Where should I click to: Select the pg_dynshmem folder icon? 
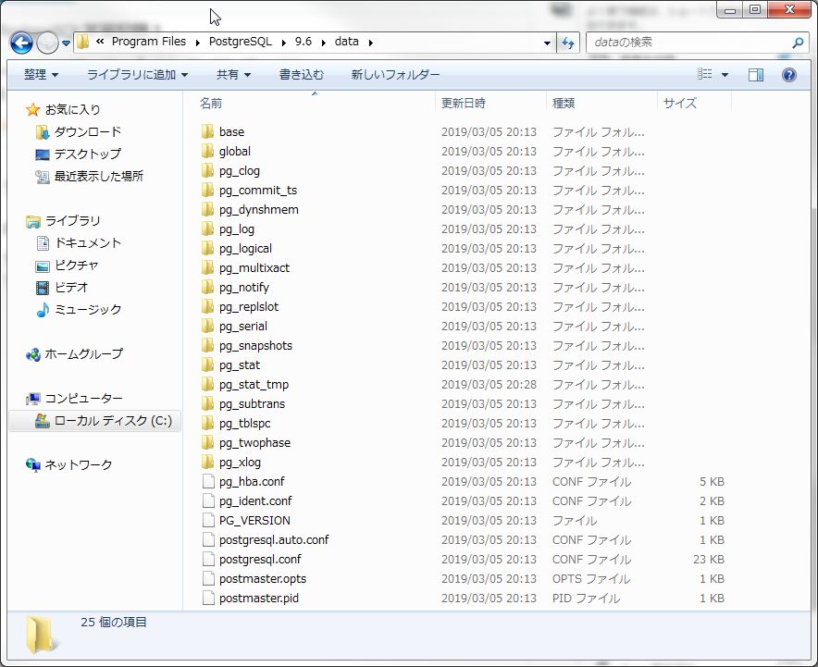click(x=207, y=210)
